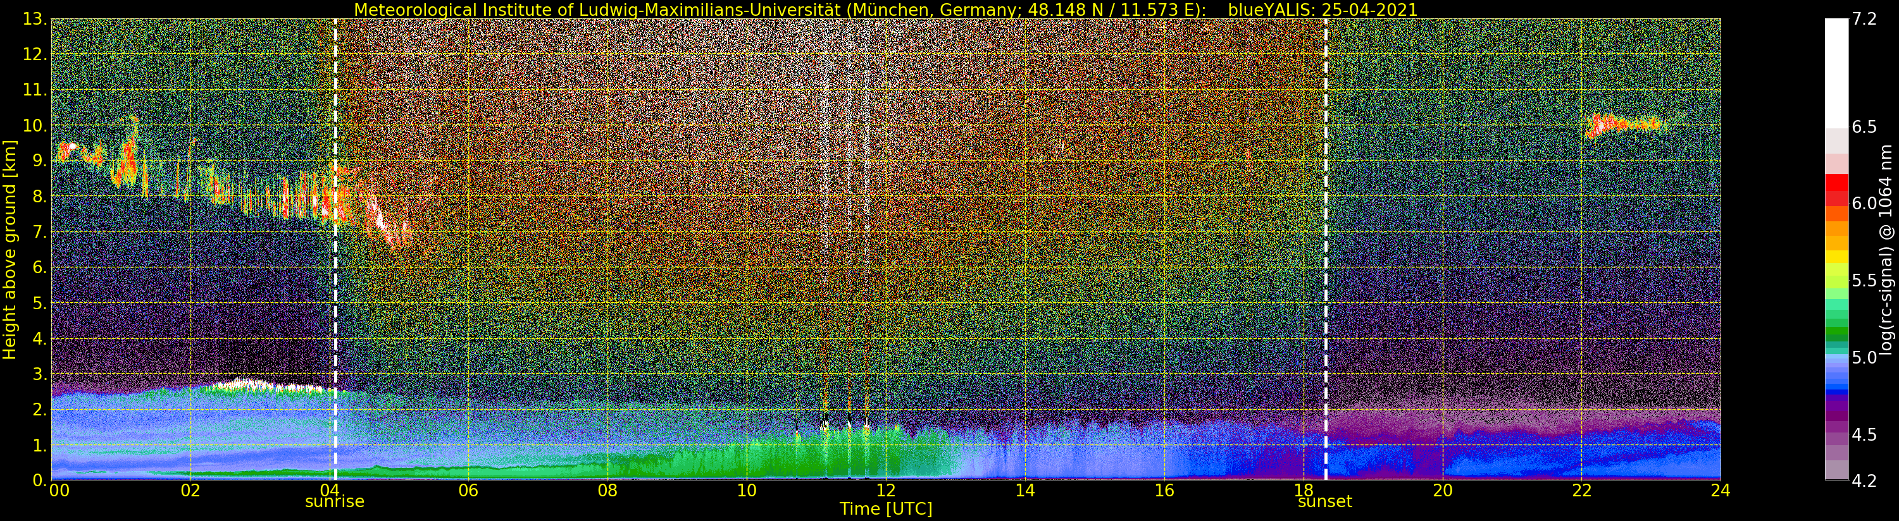Screen dimensions: 1899x521
Task: Click the time axis tick label 12
Action: click(x=885, y=490)
